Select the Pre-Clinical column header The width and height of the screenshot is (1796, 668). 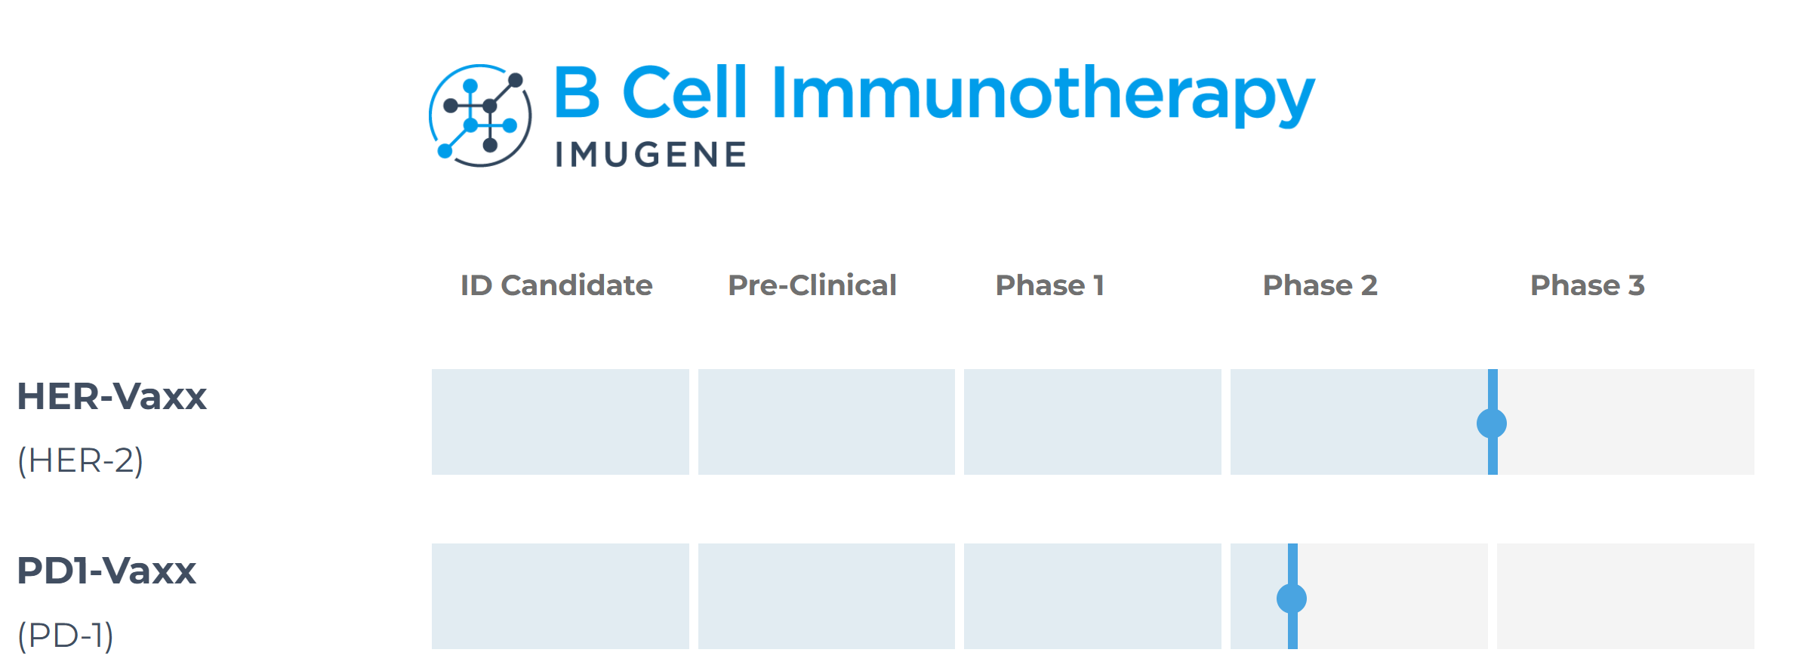coord(812,285)
